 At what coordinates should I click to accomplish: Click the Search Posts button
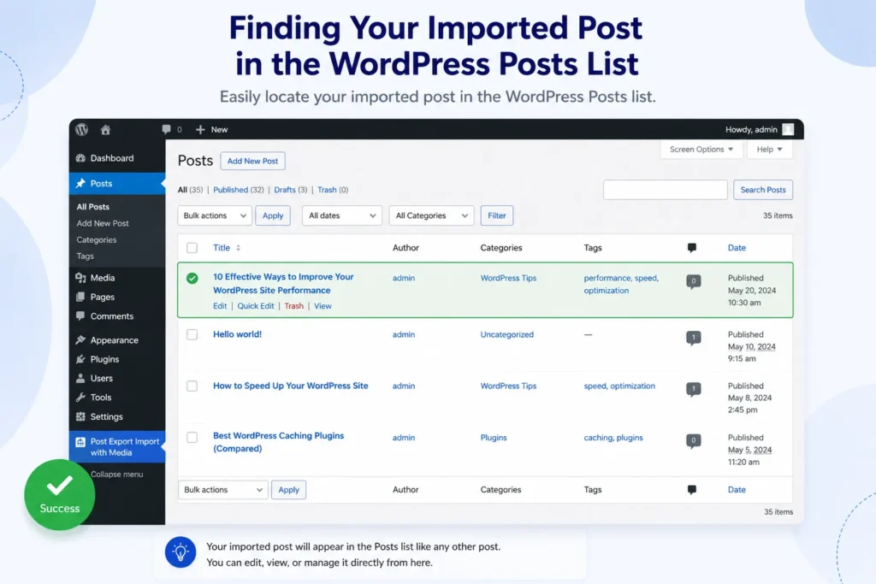click(762, 190)
